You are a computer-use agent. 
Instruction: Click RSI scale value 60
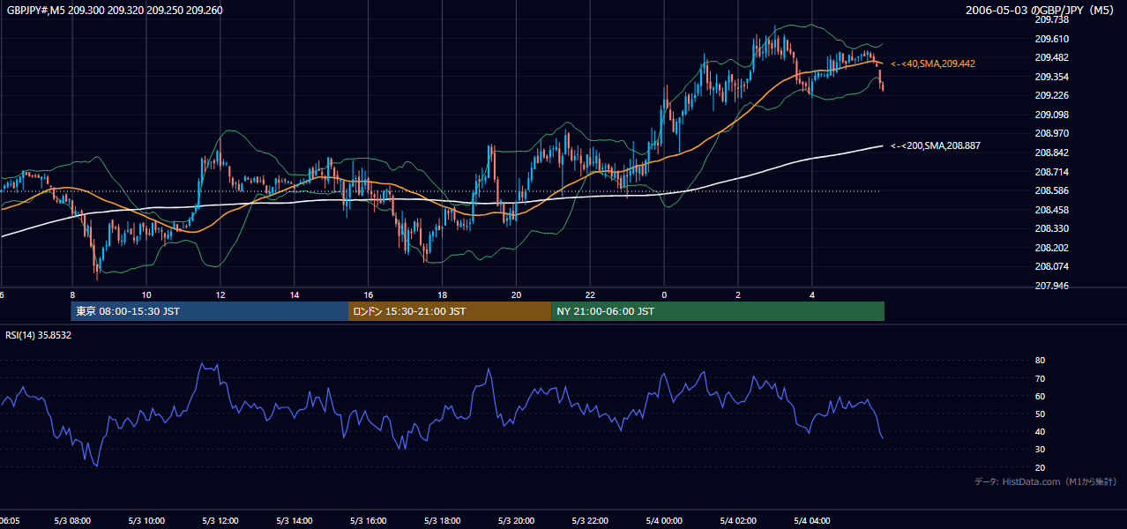pos(1040,396)
